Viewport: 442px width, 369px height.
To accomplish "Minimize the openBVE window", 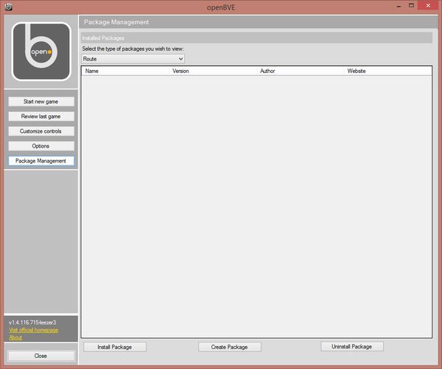I will (x=399, y=6).
